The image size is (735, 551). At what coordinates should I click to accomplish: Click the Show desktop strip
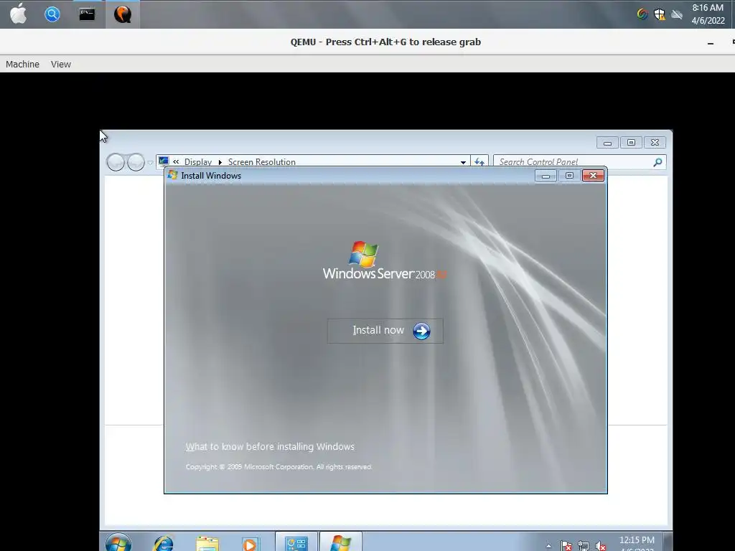668,542
